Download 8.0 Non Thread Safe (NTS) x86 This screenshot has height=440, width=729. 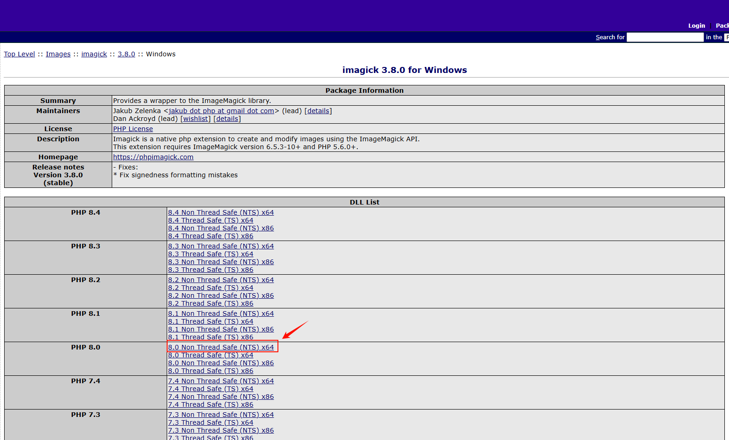pyautogui.click(x=221, y=363)
